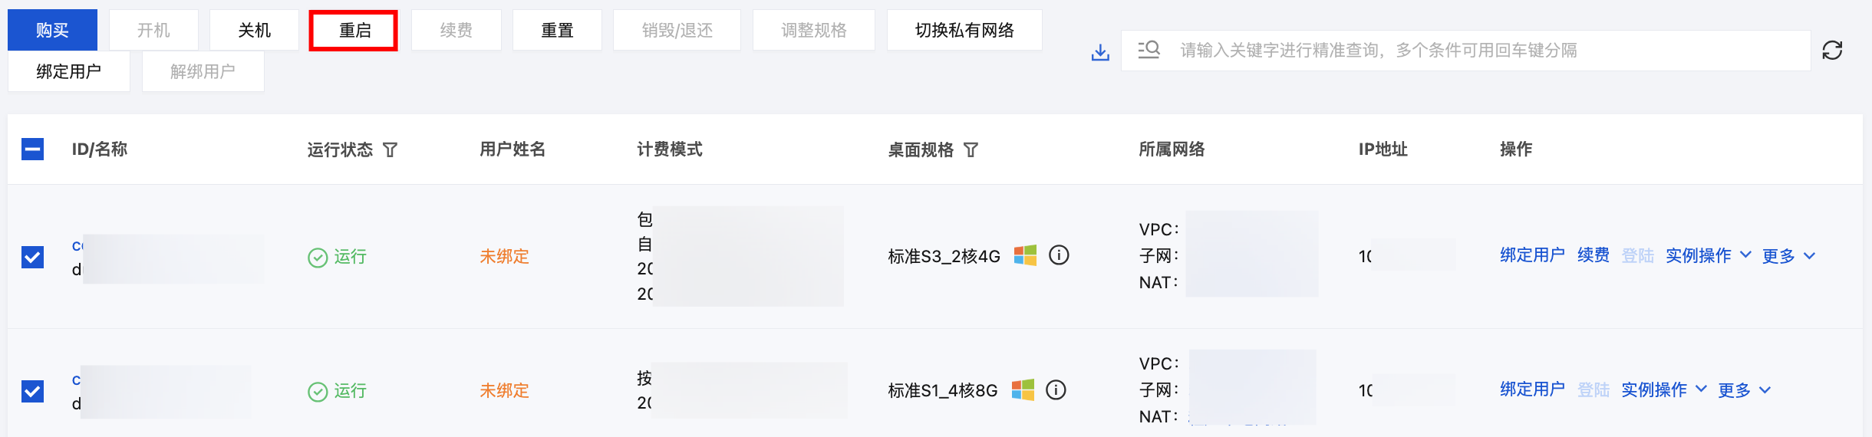Viewport: 1872px width, 437px height.
Task: Click the refresh list icon
Action: point(1832,51)
